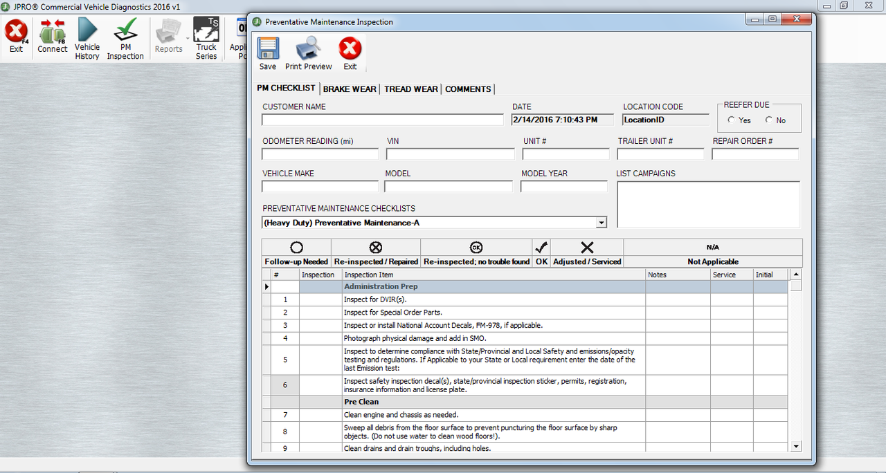Screen dimensions: 886x473
Task: Click the Adjusted / Serviced X symbol
Action: pyautogui.click(x=587, y=248)
